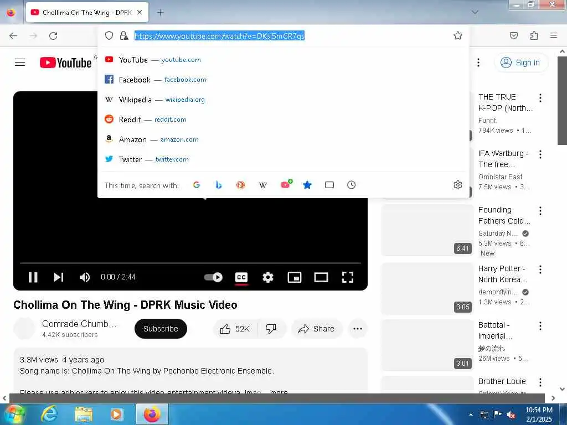Open options for THE TRUE K-POP video
This screenshot has height=425, width=567.
[540, 97]
